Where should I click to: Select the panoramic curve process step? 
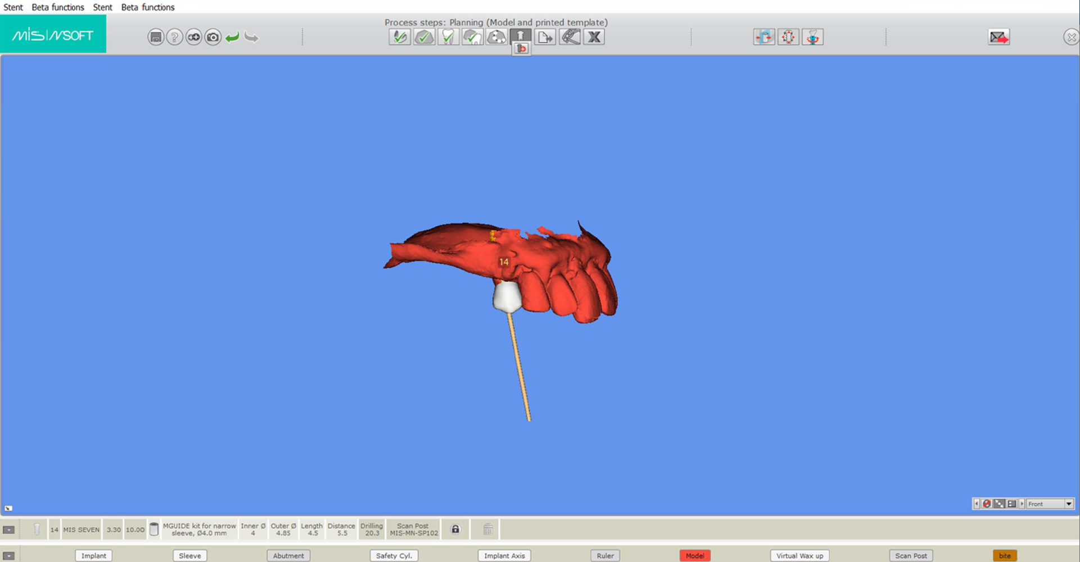[x=496, y=37]
